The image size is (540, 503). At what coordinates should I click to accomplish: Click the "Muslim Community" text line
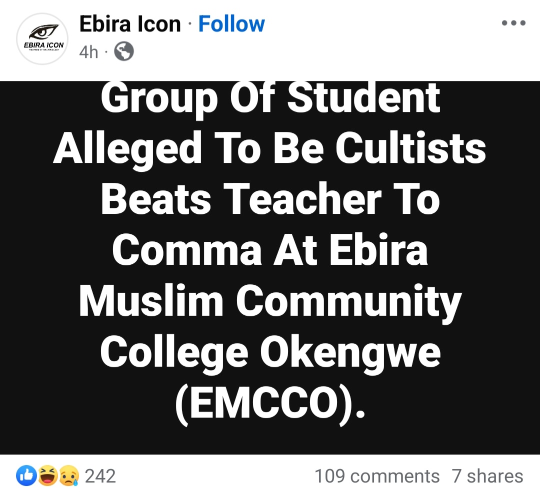coord(270,301)
